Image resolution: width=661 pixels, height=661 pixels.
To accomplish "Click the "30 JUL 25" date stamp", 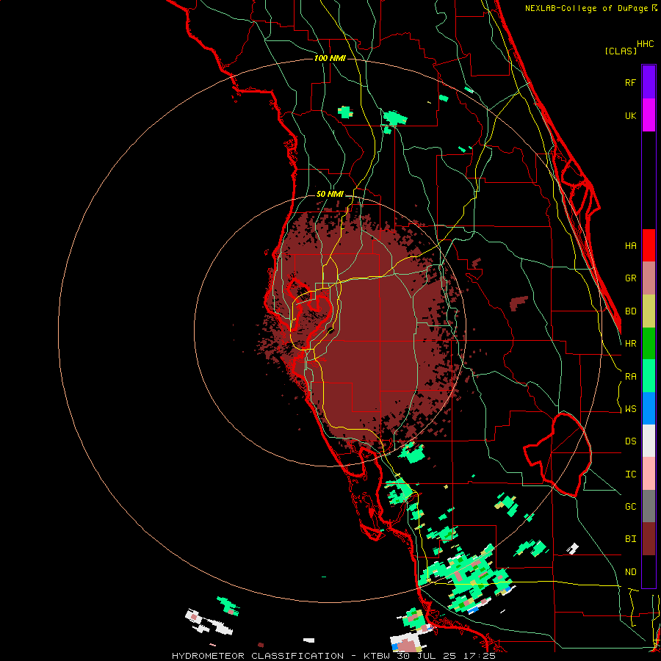I will 429,656.
